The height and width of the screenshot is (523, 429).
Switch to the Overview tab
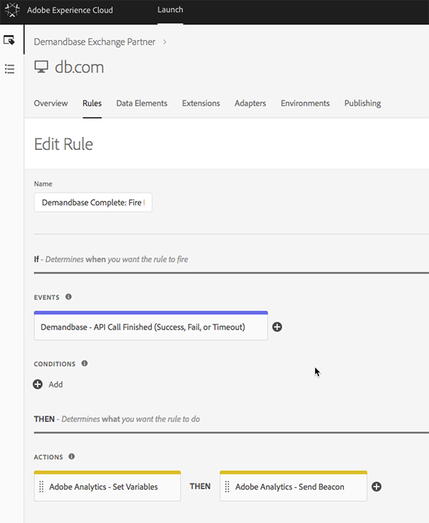click(51, 103)
